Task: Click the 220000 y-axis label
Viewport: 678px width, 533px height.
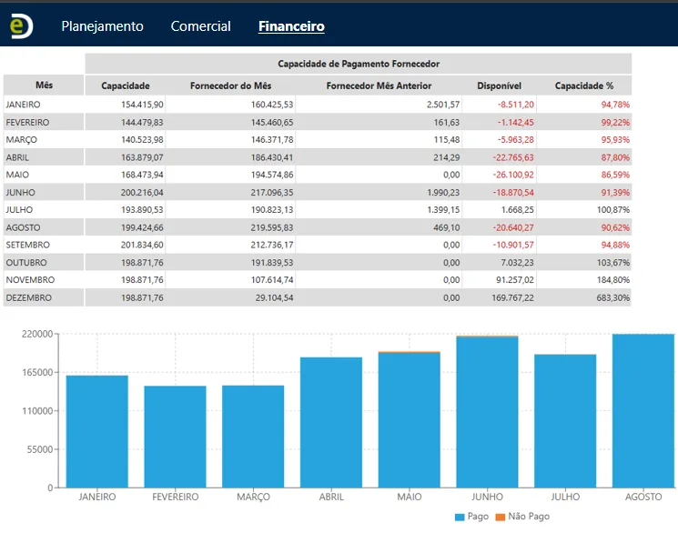Action: point(37,334)
